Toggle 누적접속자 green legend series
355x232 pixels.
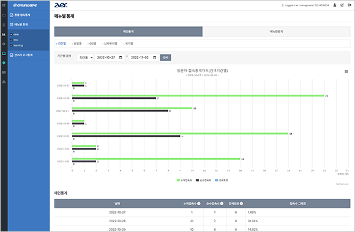184,180
